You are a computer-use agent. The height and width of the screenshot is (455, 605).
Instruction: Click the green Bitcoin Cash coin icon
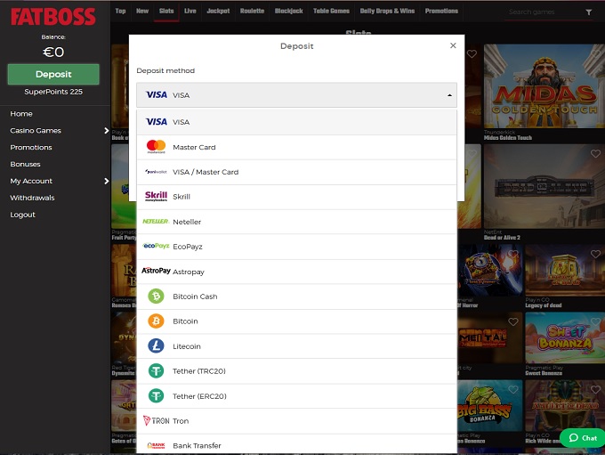156,297
